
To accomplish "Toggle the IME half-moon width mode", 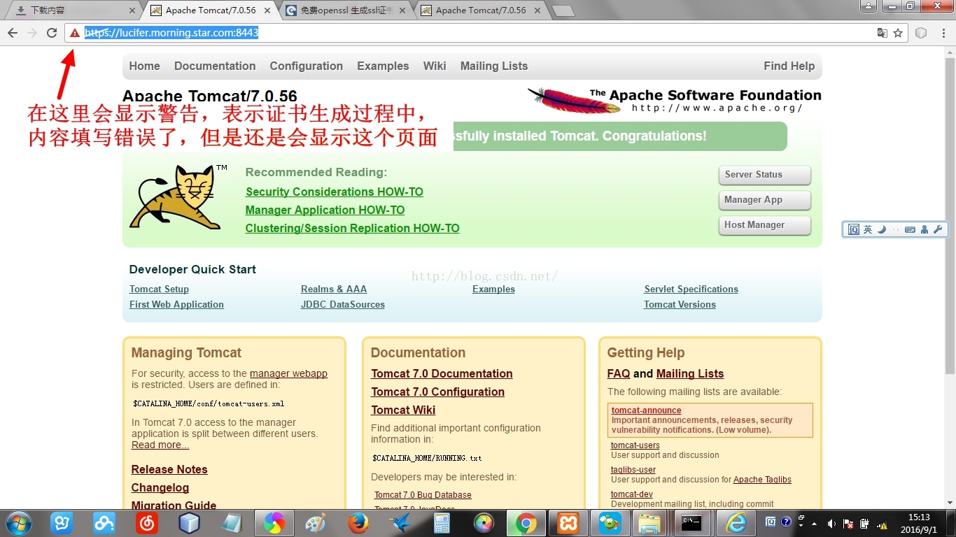I will pos(882,229).
